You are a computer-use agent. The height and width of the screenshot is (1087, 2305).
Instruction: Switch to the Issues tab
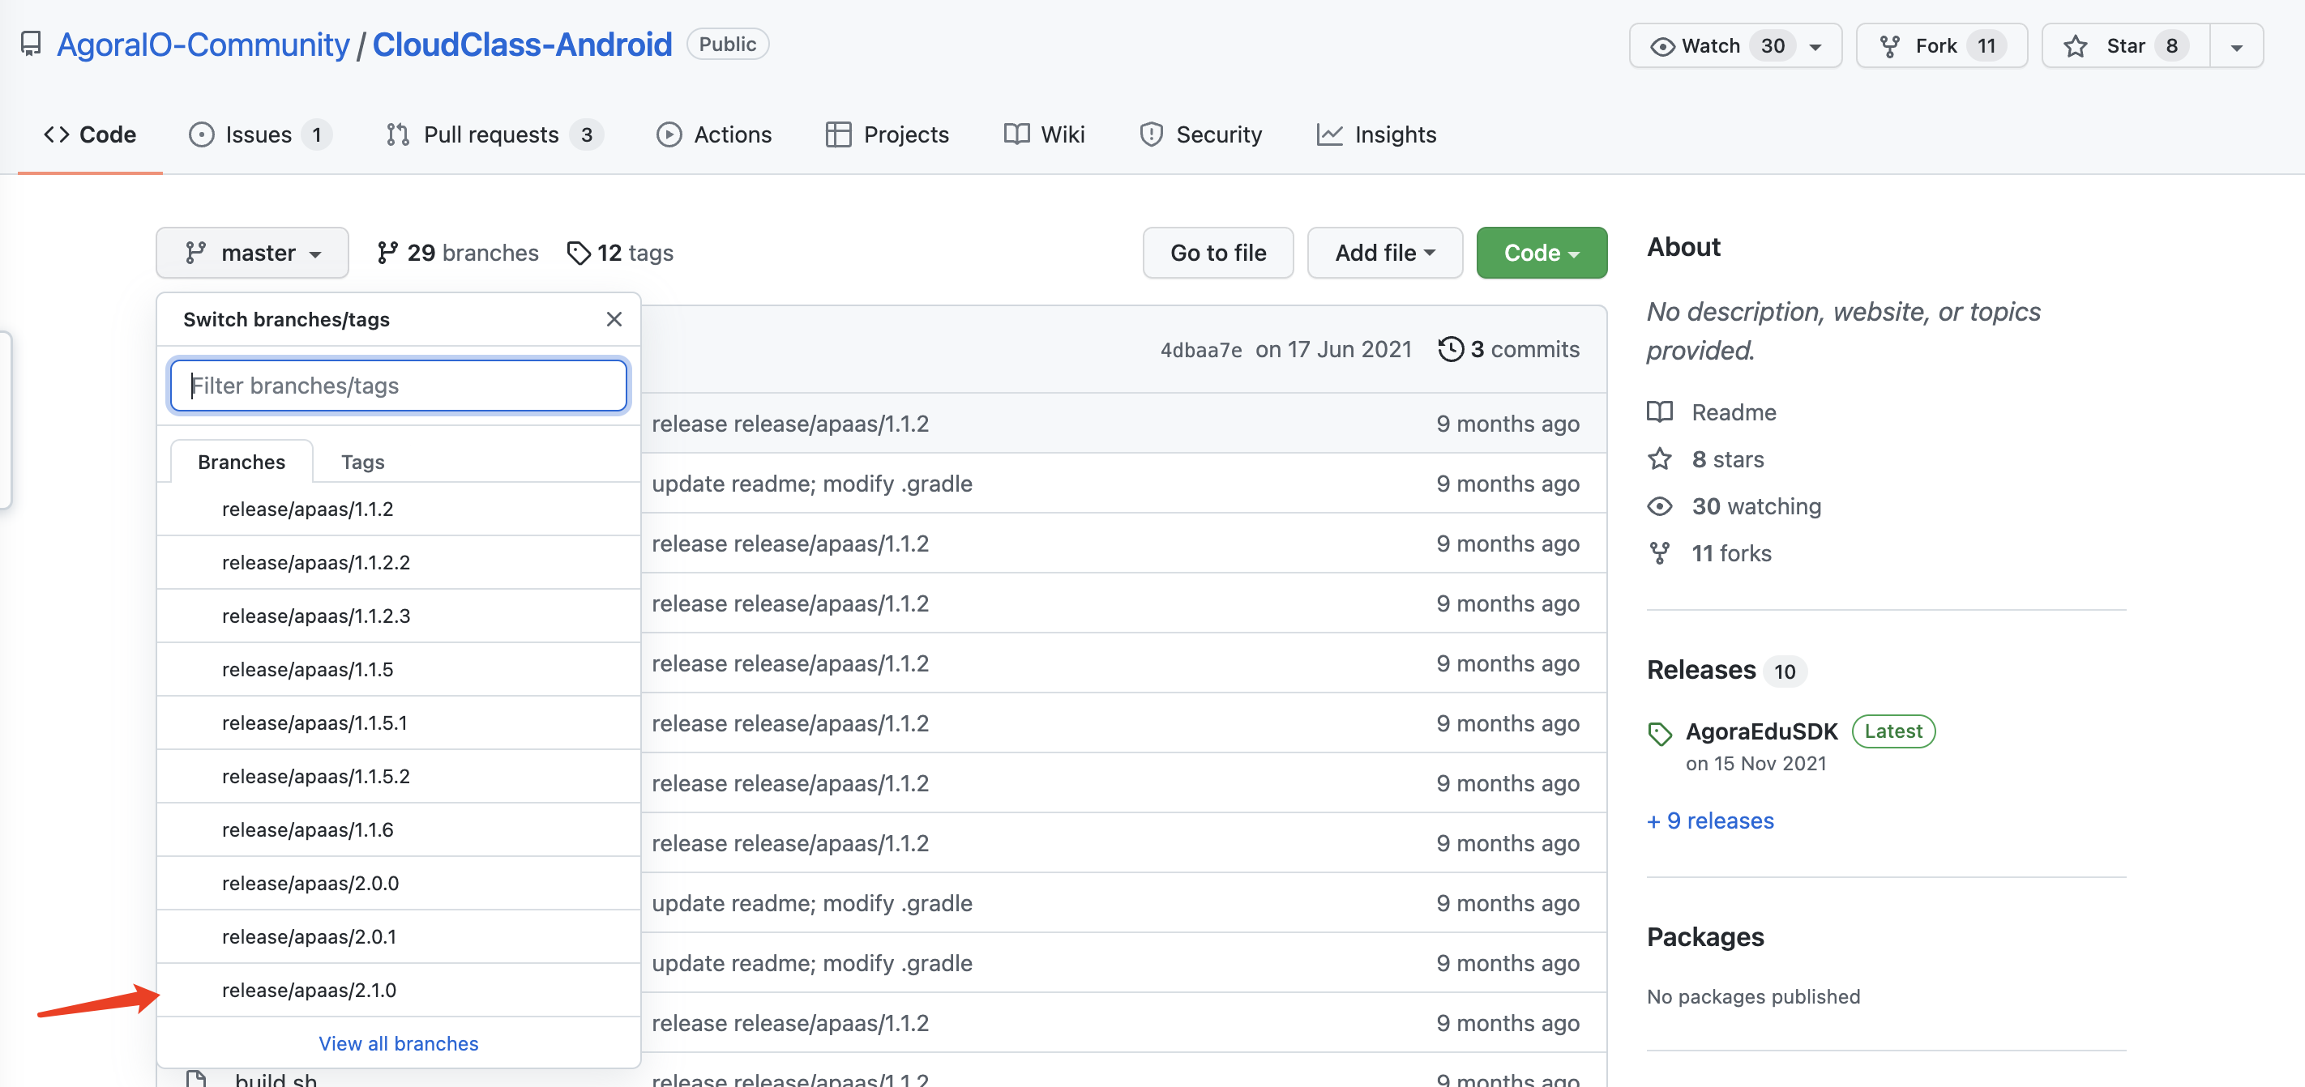(259, 135)
